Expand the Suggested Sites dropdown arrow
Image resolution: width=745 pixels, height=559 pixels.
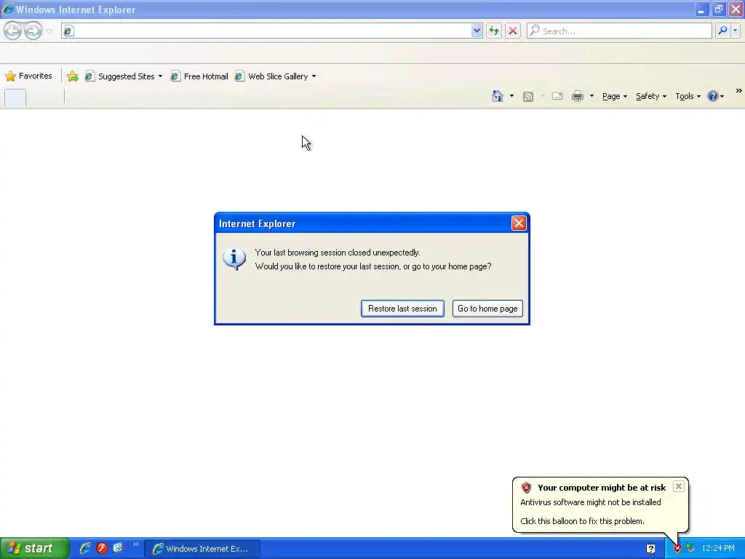click(x=161, y=76)
